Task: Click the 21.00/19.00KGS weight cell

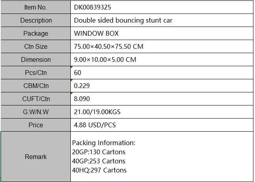Action: coord(162,112)
